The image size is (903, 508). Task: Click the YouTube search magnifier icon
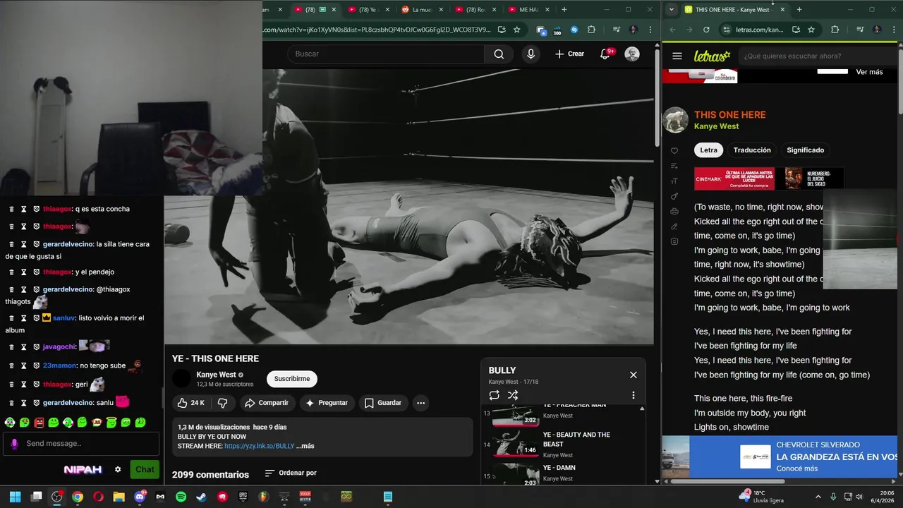point(499,54)
